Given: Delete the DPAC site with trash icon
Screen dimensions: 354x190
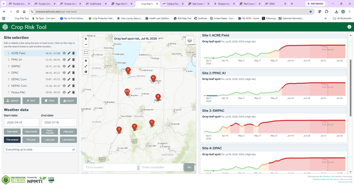Looking at the screenshot, I should pos(73,73).
